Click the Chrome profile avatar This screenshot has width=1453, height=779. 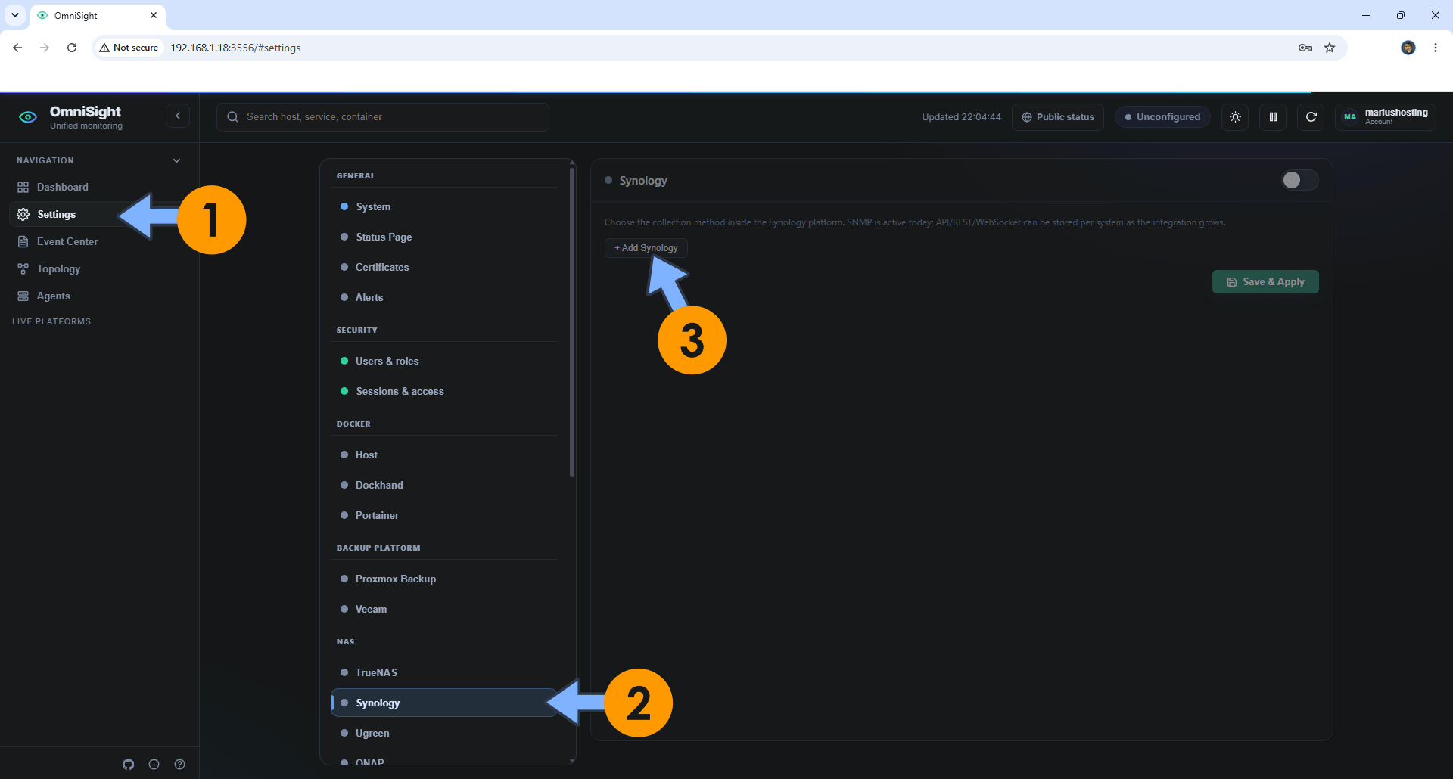(1408, 48)
